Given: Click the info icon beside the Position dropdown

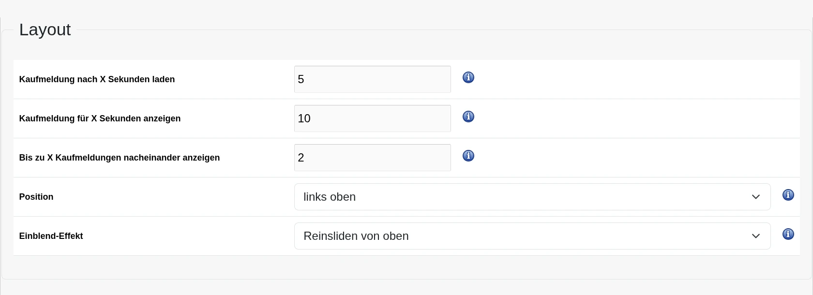Looking at the screenshot, I should click(x=788, y=195).
